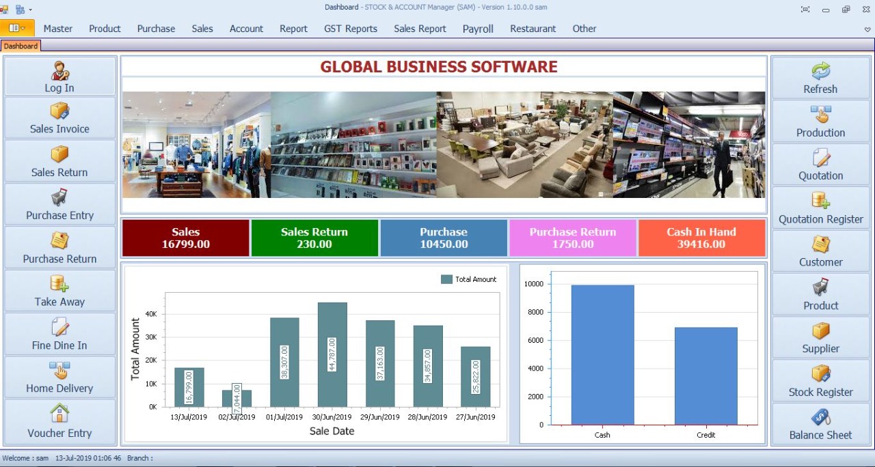Click the Cash In Hand summary tile
This screenshot has height=467, width=875.
click(x=701, y=238)
